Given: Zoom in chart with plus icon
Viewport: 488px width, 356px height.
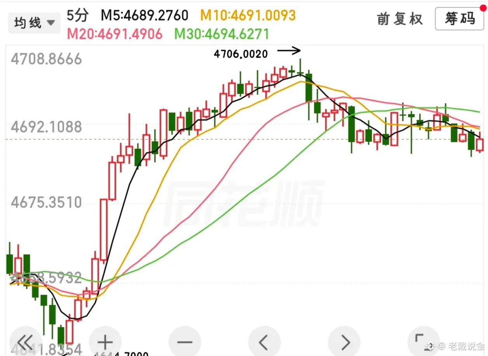Looking at the screenshot, I should click(x=105, y=342).
